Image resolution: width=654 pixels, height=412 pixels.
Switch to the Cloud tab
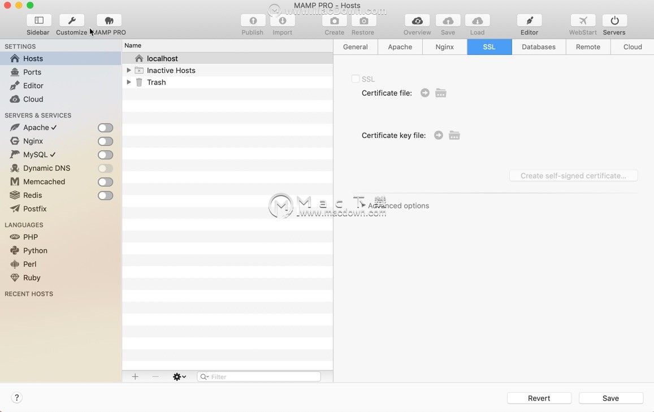(633, 47)
